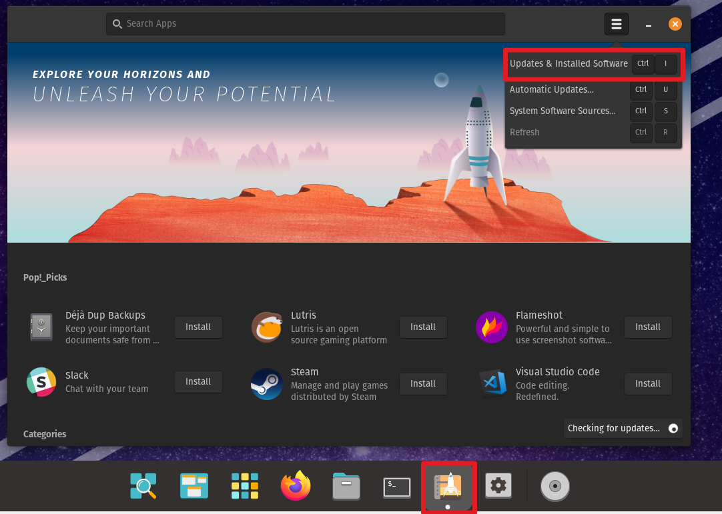This screenshot has height=514, width=722.
Task: Open Firefox from the dock
Action: [x=296, y=486]
